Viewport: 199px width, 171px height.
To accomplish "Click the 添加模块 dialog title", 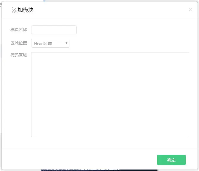I will [23, 10].
